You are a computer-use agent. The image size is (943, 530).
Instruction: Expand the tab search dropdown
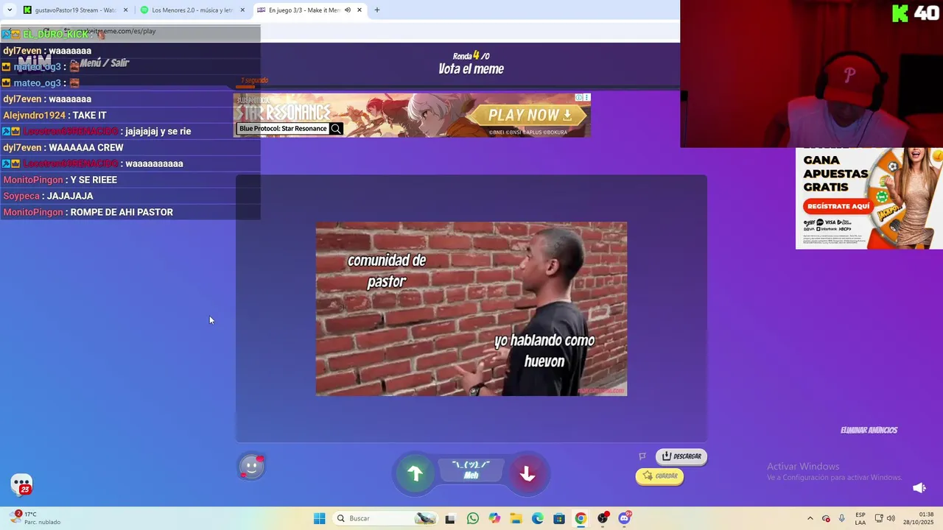10,10
